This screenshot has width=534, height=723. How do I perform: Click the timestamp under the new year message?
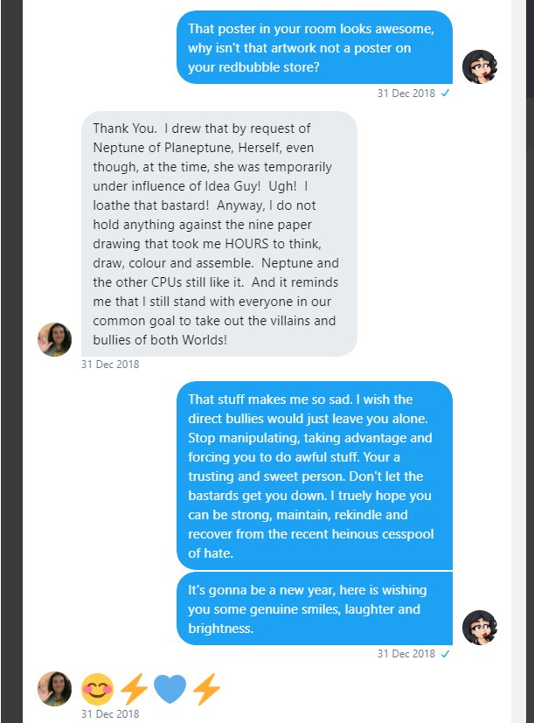[x=406, y=654]
